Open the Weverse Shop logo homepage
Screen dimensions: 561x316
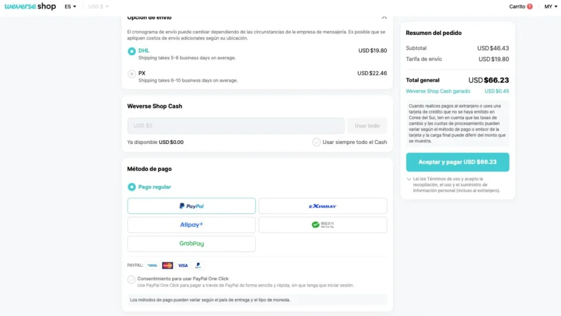[30, 7]
